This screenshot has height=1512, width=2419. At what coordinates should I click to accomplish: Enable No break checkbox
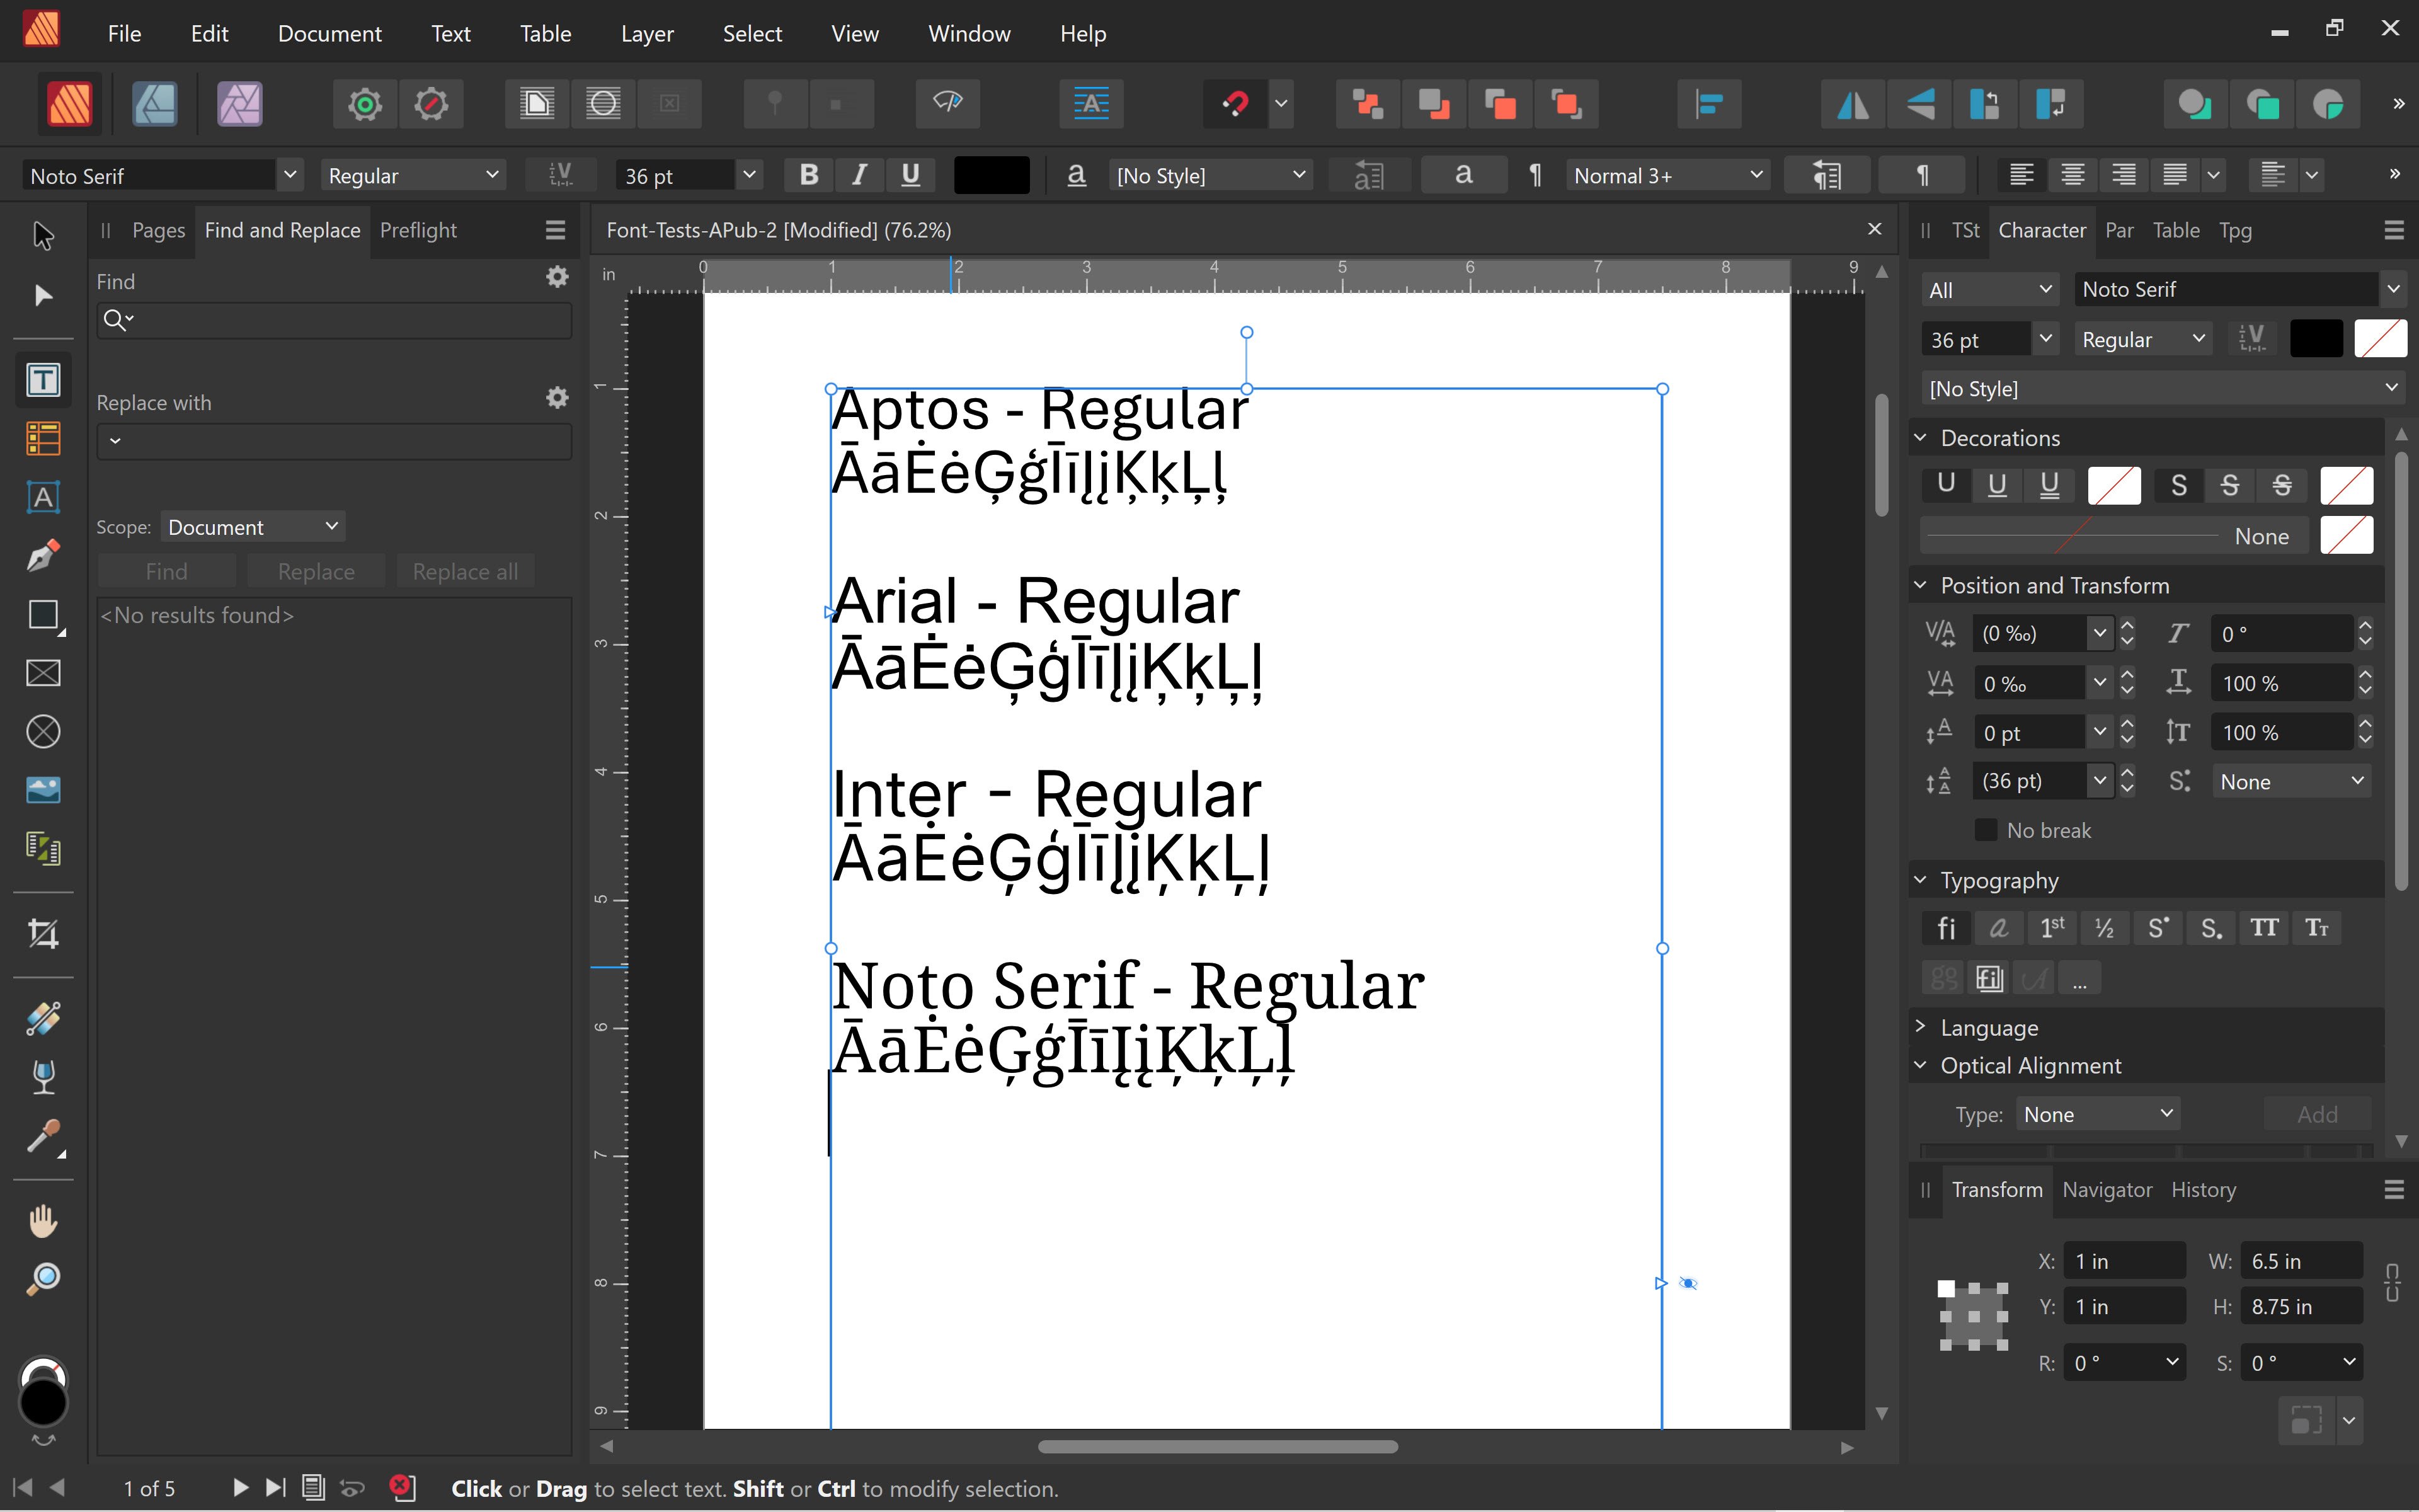1986,830
